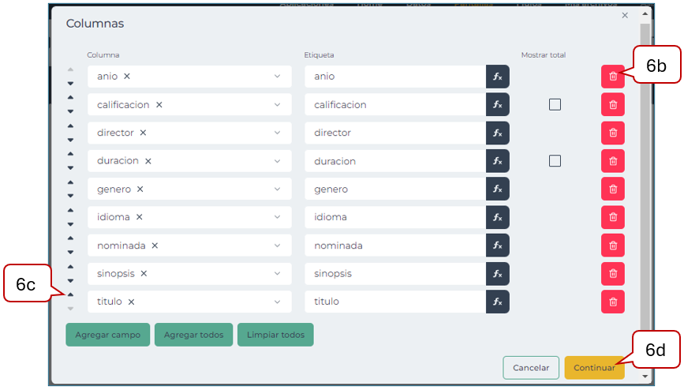Cancel the Columnas dialog
Image resolution: width=684 pixels, height=390 pixels.
click(530, 368)
